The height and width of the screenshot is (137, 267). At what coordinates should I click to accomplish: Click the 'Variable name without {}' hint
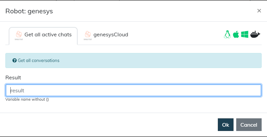[27, 99]
